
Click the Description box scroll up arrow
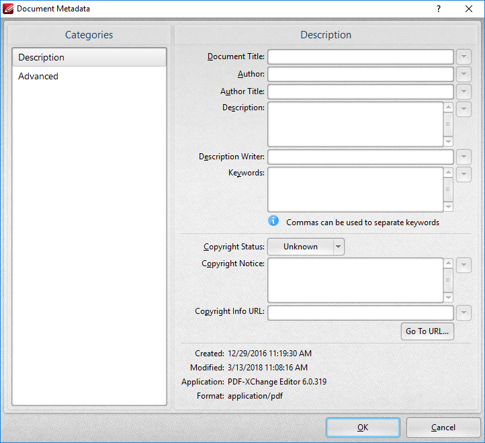coord(448,107)
